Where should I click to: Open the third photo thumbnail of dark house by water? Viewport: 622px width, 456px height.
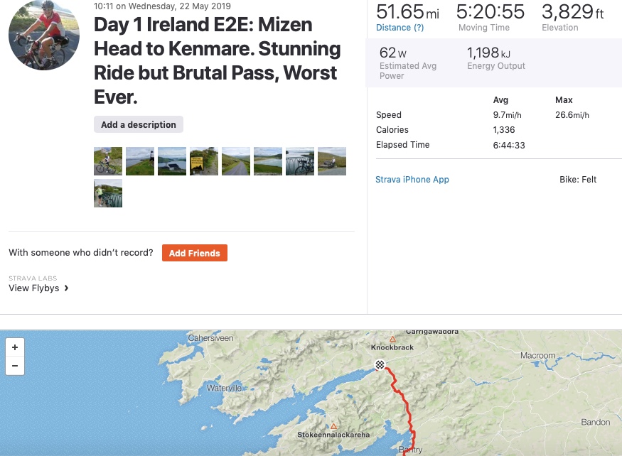[172, 161]
